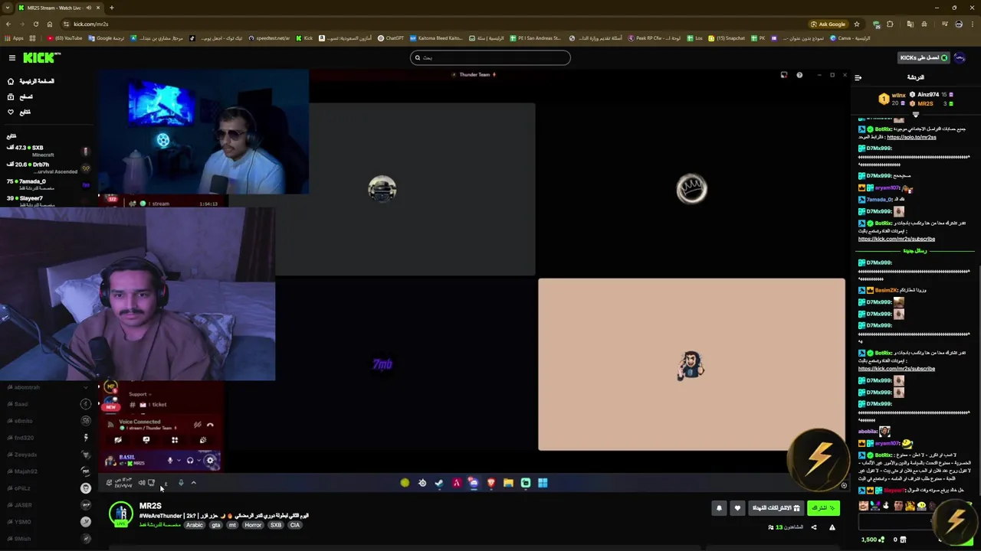Viewport: 981px width, 551px height.
Task: Open the speedtest.net bookmark
Action: click(x=268, y=37)
